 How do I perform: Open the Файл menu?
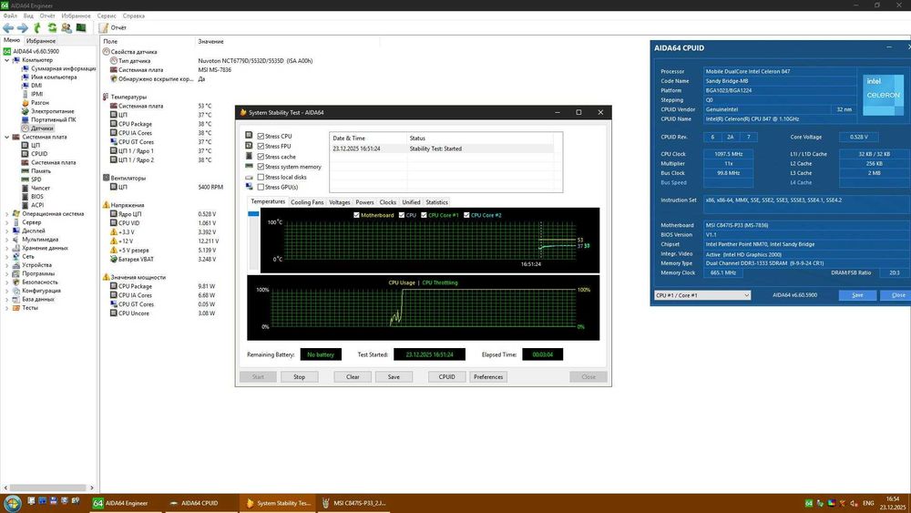point(10,15)
